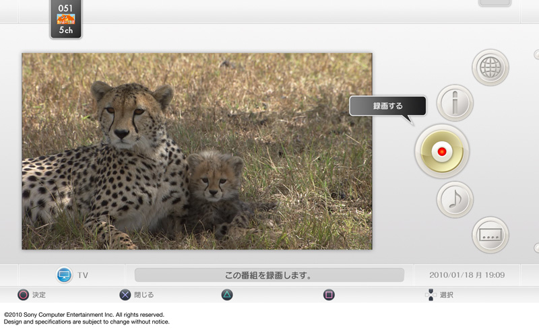Select the 051 5ch channel badge

click(x=66, y=20)
